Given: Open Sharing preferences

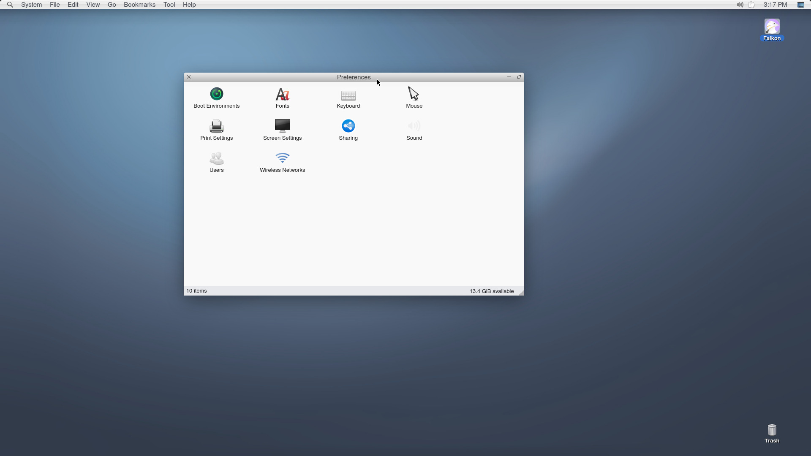Looking at the screenshot, I should [348, 130].
